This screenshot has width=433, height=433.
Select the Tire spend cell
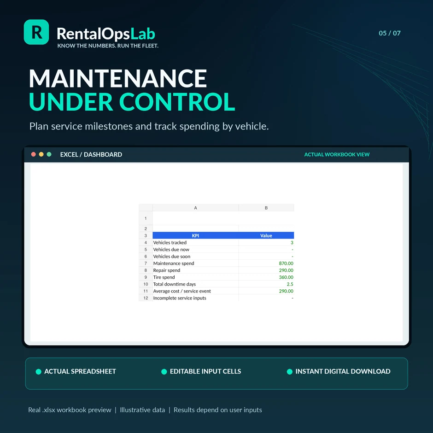click(x=195, y=277)
